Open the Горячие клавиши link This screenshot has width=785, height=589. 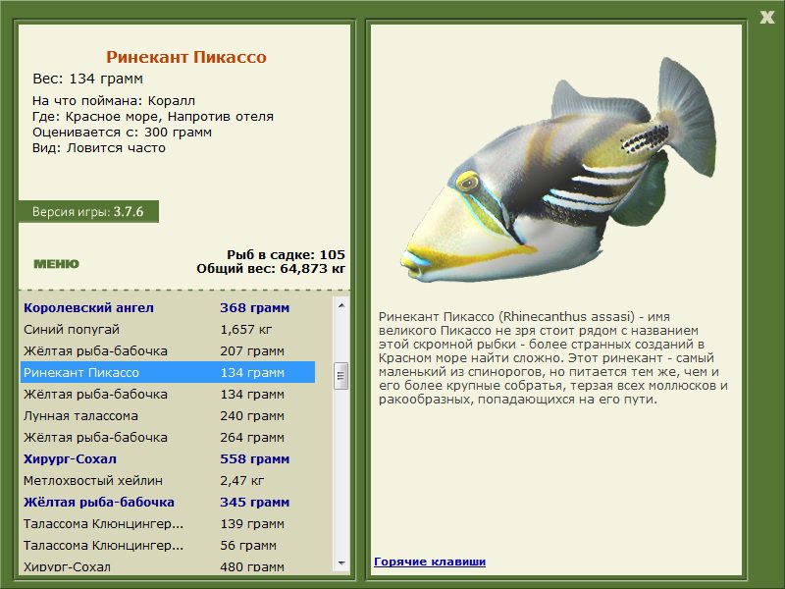coord(430,562)
